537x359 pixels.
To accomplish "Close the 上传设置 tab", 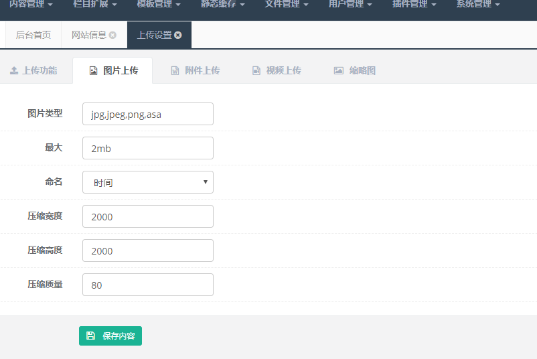I will pyautogui.click(x=177, y=35).
